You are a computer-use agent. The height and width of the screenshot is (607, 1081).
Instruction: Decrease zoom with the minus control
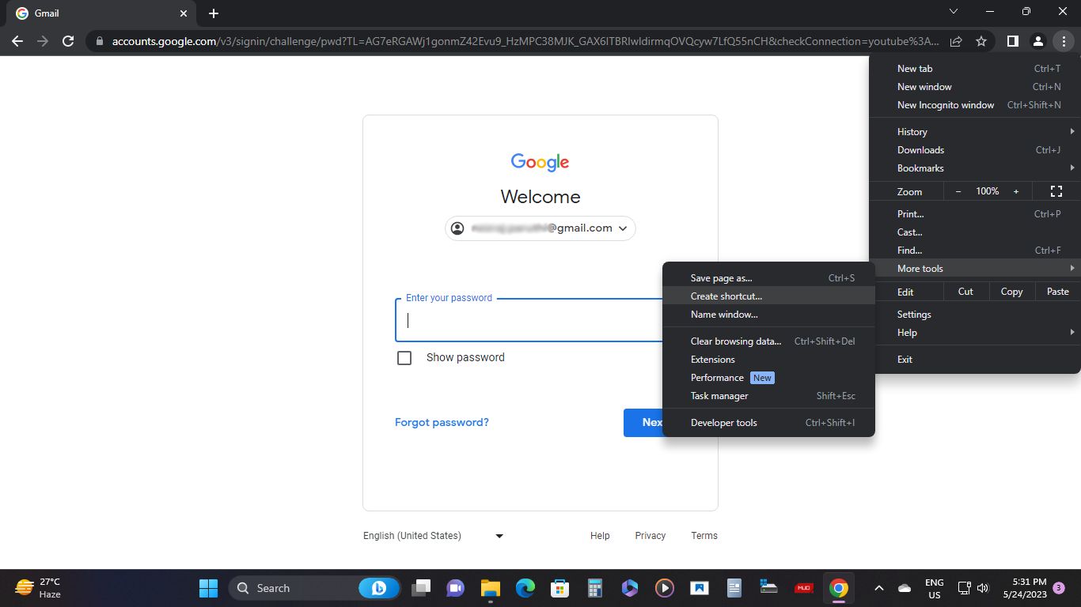(x=958, y=191)
